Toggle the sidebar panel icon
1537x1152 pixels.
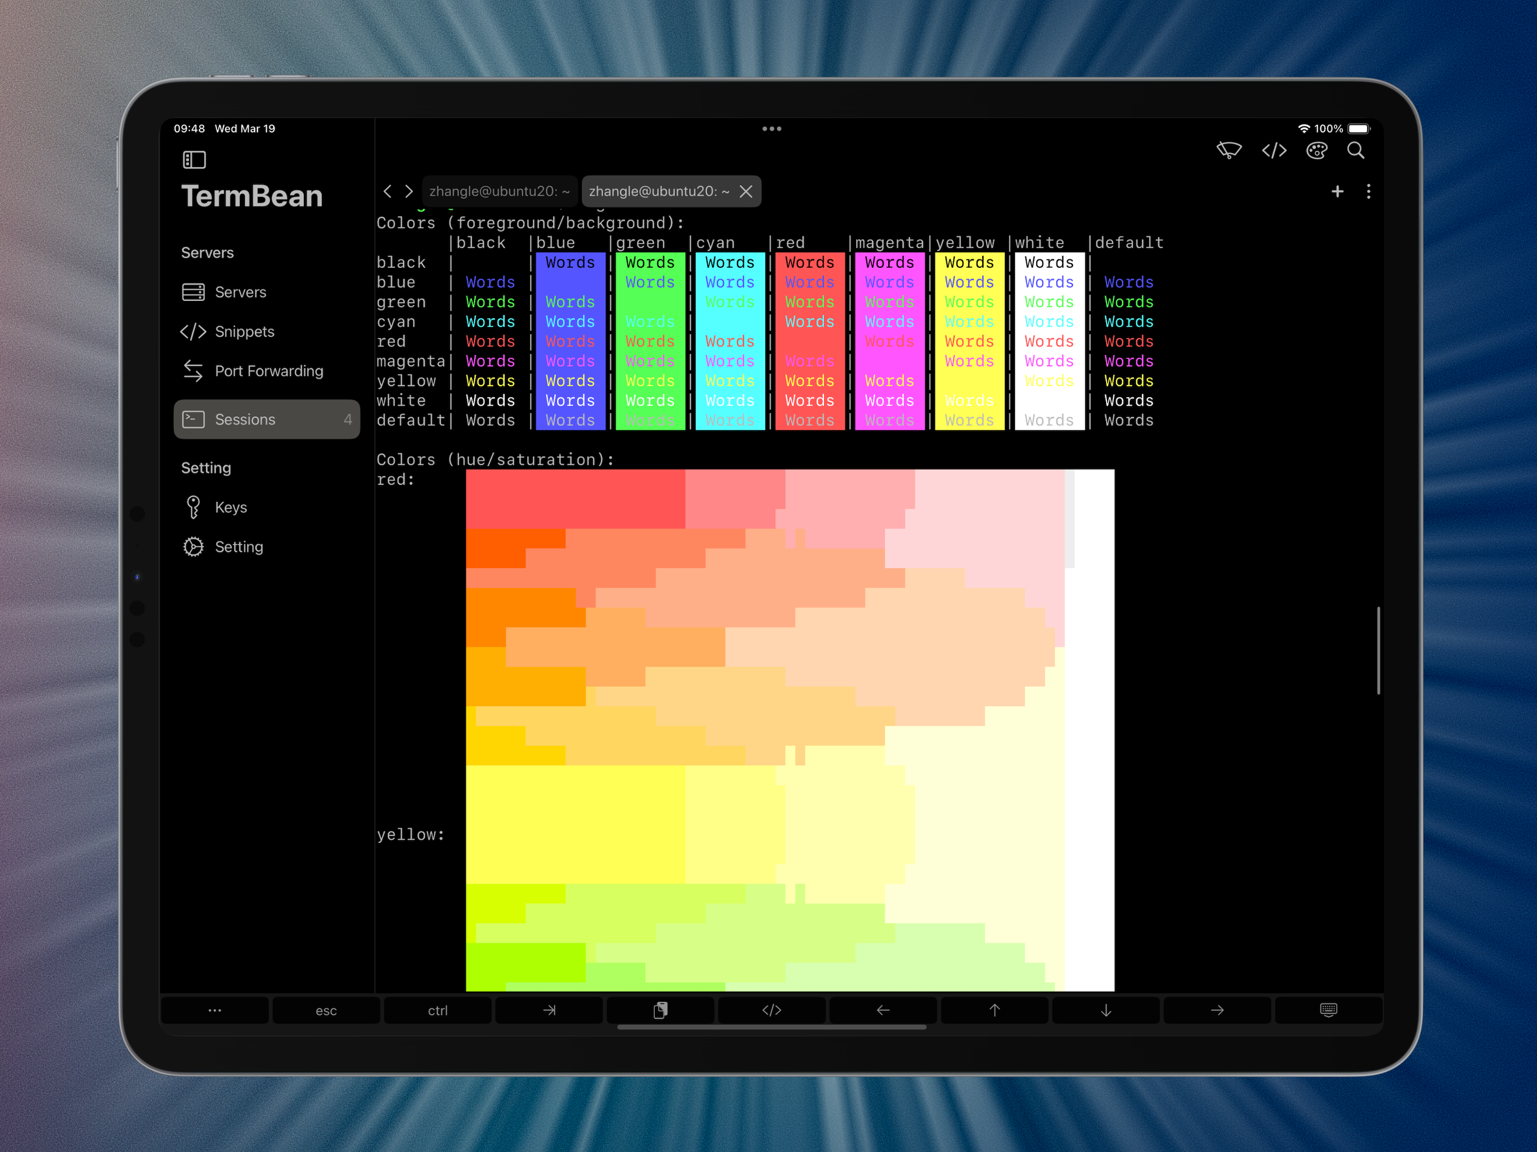[194, 160]
